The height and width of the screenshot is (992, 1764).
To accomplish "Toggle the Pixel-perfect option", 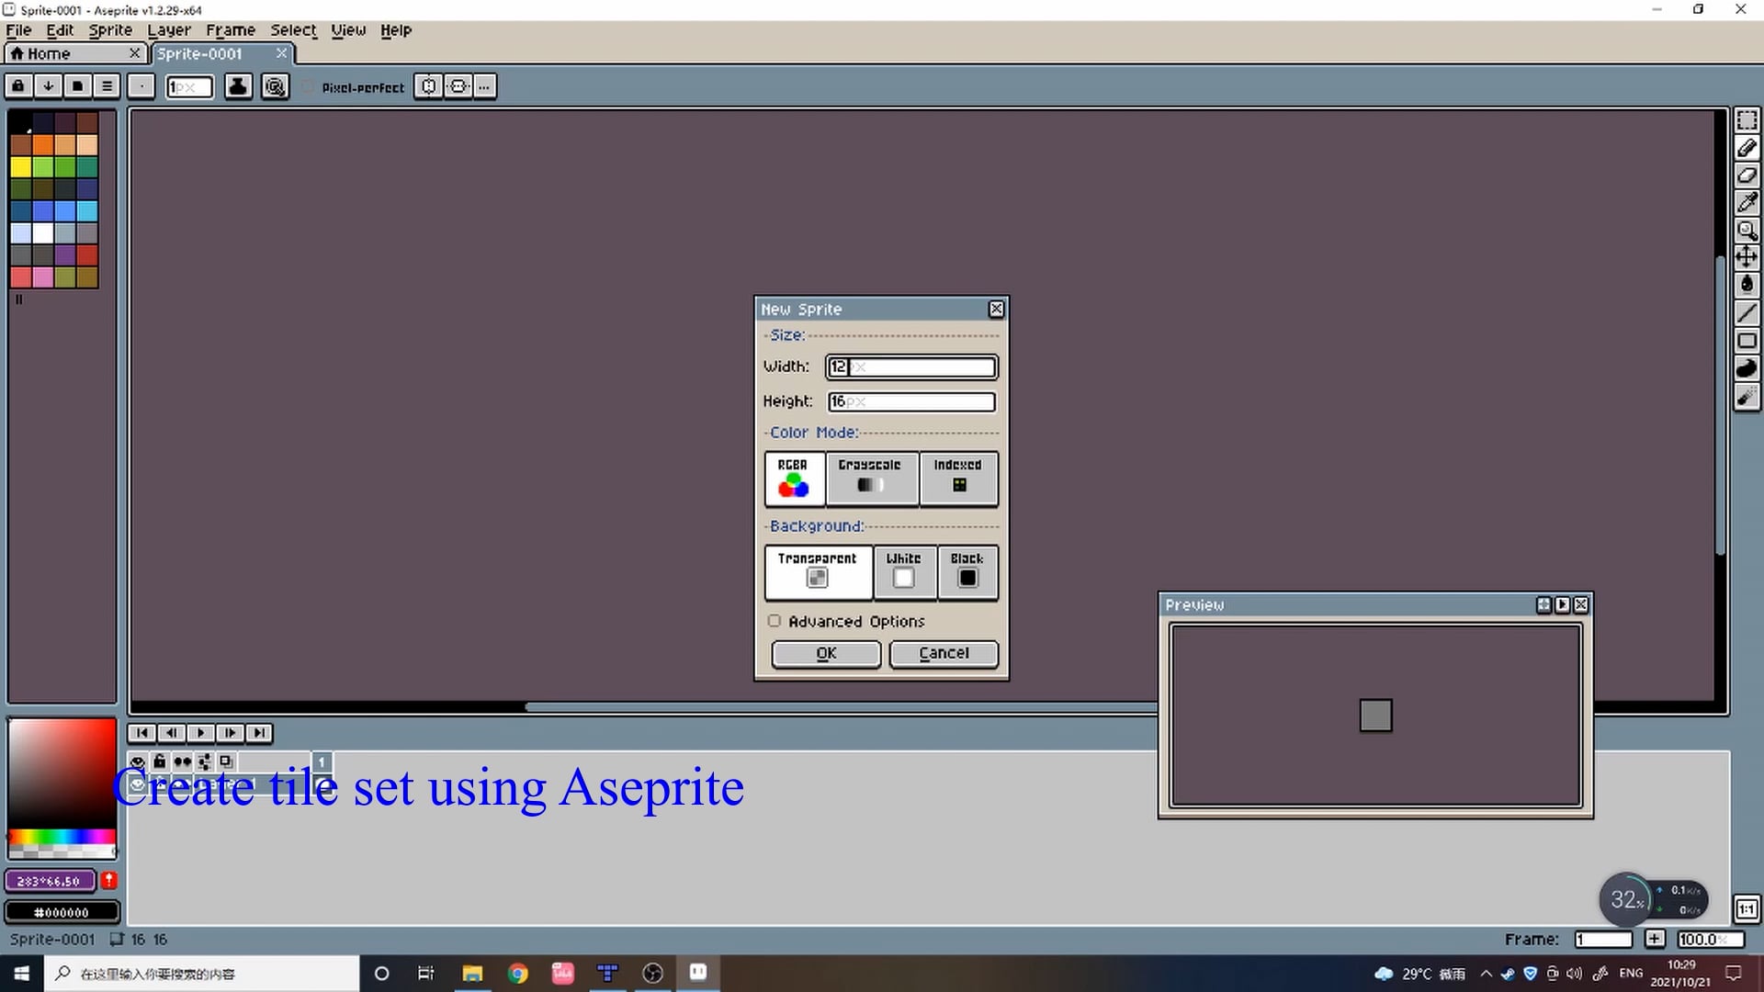I will click(309, 86).
